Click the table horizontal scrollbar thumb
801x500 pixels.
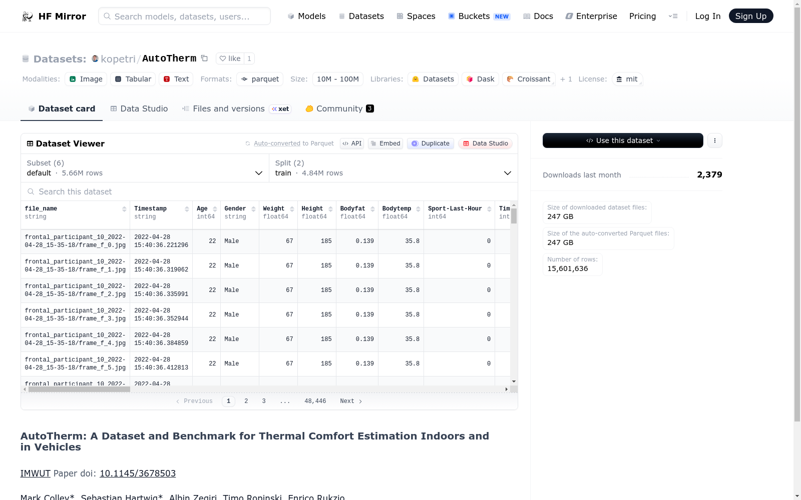[x=79, y=389]
